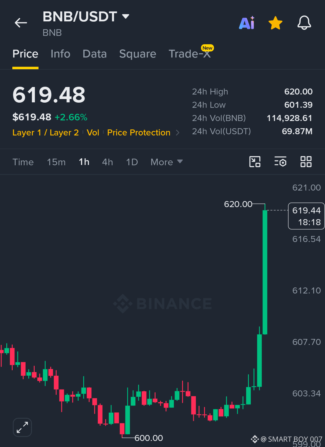Click the BNB subtitle under pair name

pos(52,33)
